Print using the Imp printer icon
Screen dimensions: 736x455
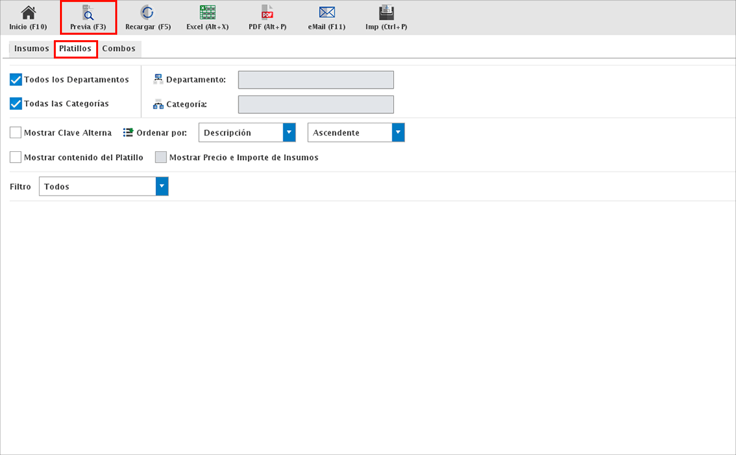(386, 12)
